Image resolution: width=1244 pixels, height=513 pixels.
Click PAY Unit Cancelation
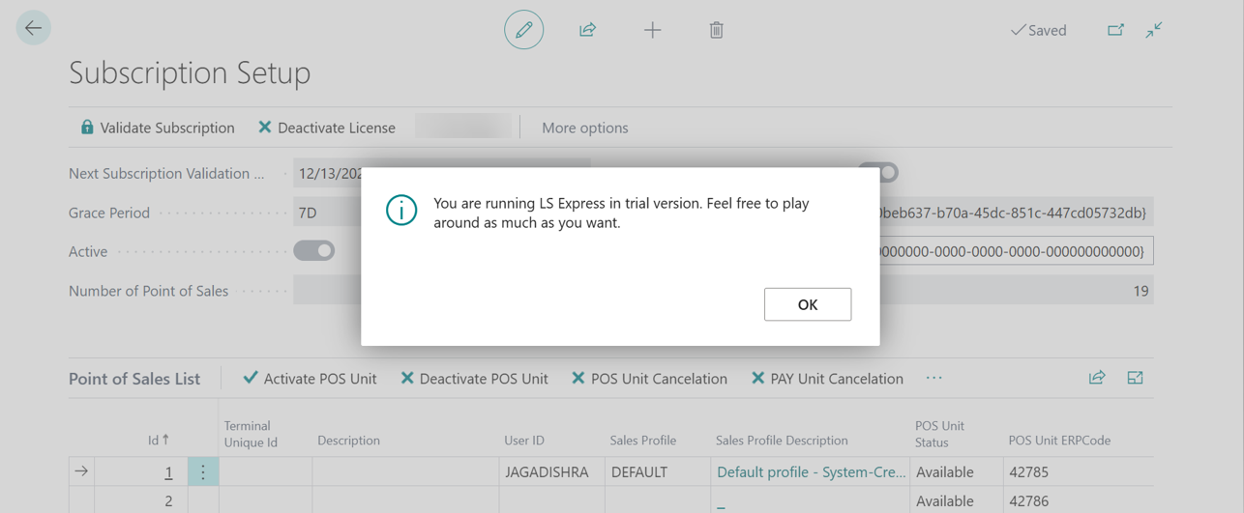(827, 379)
